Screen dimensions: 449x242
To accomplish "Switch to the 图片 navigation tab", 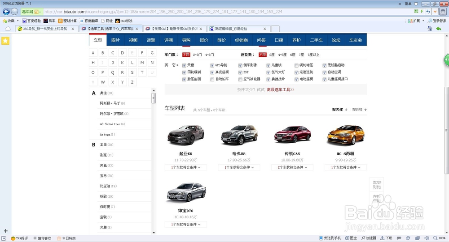I will pos(115,40).
